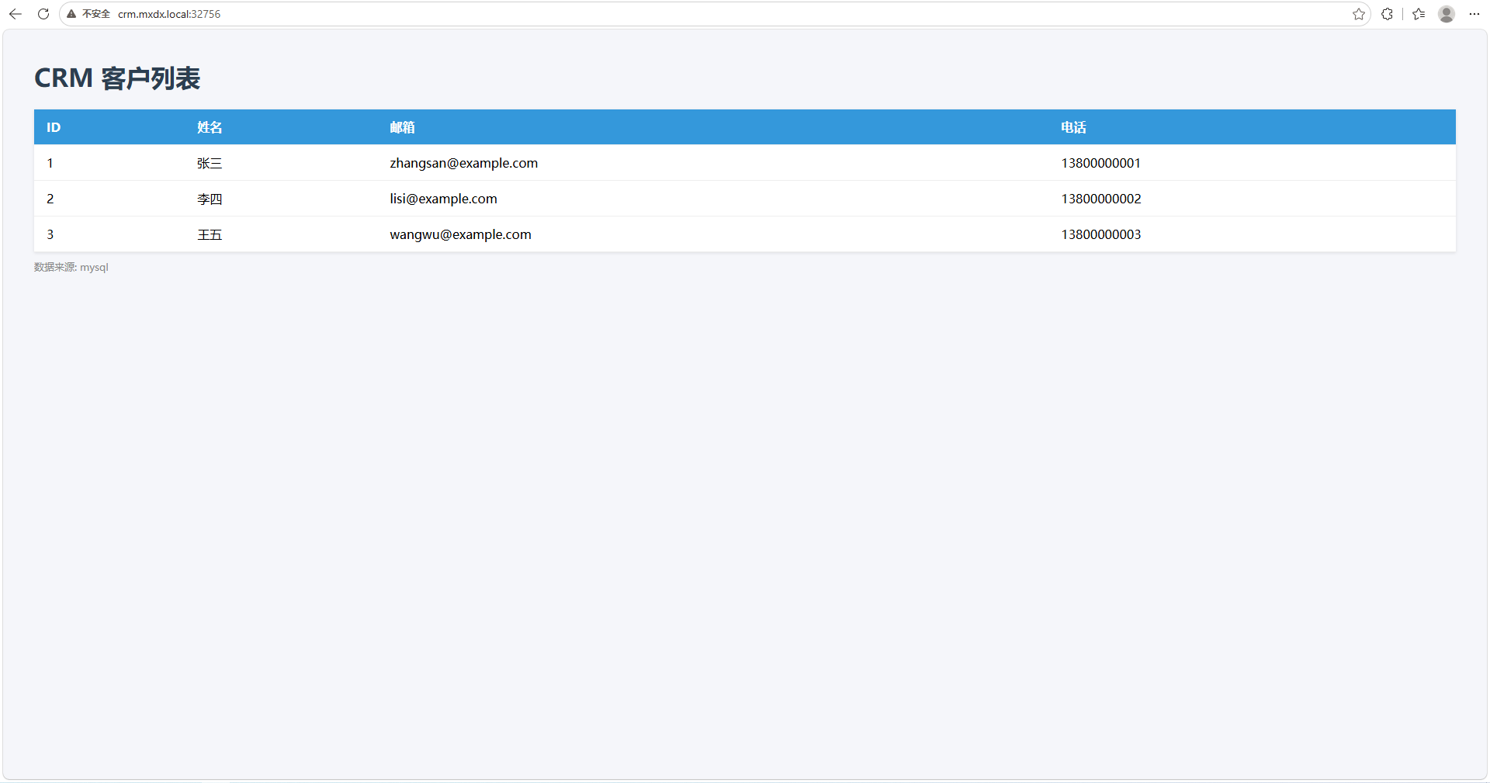Click the not-secure warning icon
This screenshot has height=783, width=1490.
click(x=71, y=14)
